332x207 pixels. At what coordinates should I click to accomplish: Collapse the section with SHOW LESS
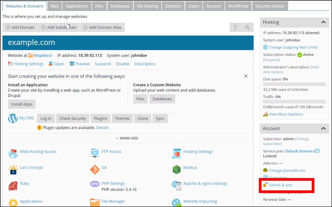coord(126,138)
